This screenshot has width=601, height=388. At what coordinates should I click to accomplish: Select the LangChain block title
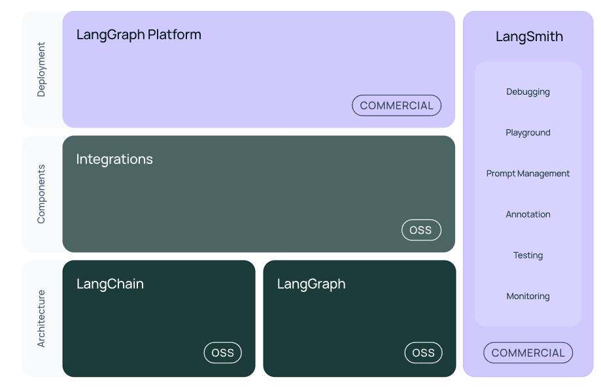click(x=110, y=284)
